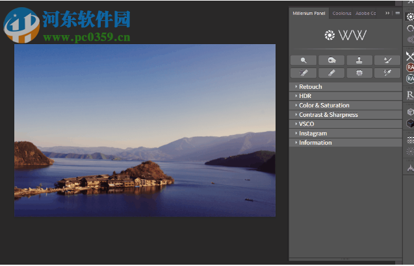The width and height of the screenshot is (414, 266).
Task: Expand the HDR section
Action: click(345, 96)
